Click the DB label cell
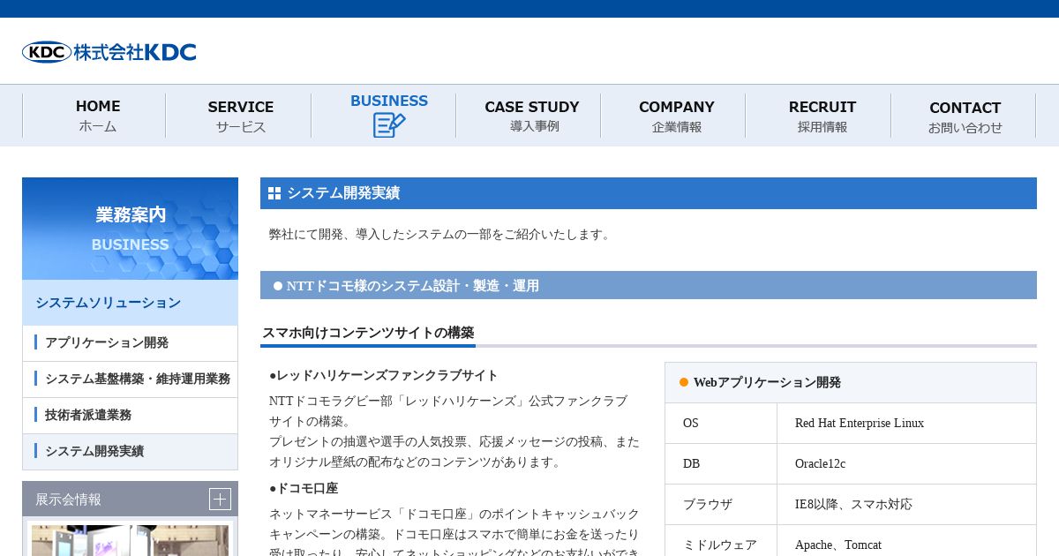The height and width of the screenshot is (556, 1059). 721,464
